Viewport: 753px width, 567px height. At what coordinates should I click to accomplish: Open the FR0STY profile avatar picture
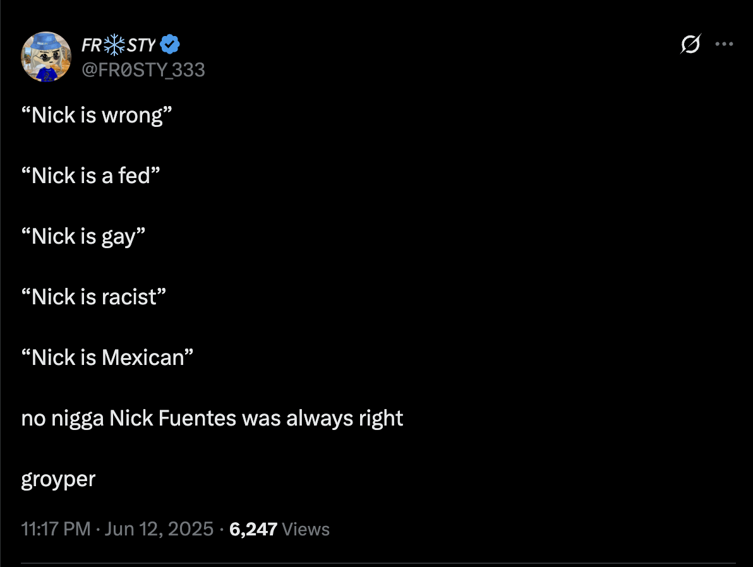click(46, 57)
